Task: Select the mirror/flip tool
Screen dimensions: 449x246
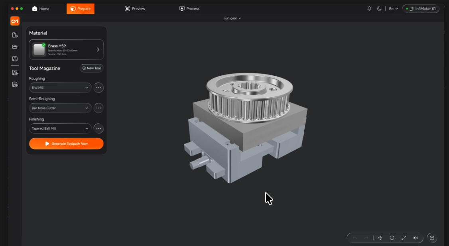Action: [x=416, y=238]
